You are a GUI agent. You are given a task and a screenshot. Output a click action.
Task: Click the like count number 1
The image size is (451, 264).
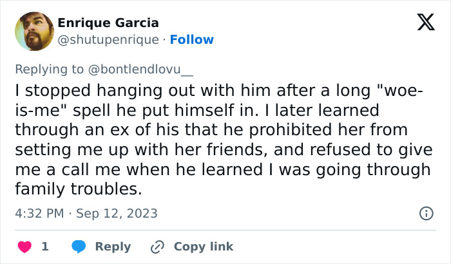(x=45, y=247)
